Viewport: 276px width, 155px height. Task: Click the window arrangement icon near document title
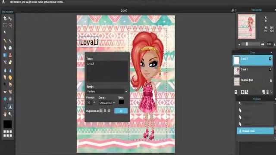(x=233, y=10)
